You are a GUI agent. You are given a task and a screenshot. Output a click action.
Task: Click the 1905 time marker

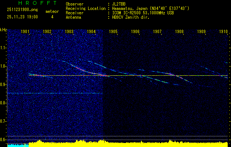(113, 32)
